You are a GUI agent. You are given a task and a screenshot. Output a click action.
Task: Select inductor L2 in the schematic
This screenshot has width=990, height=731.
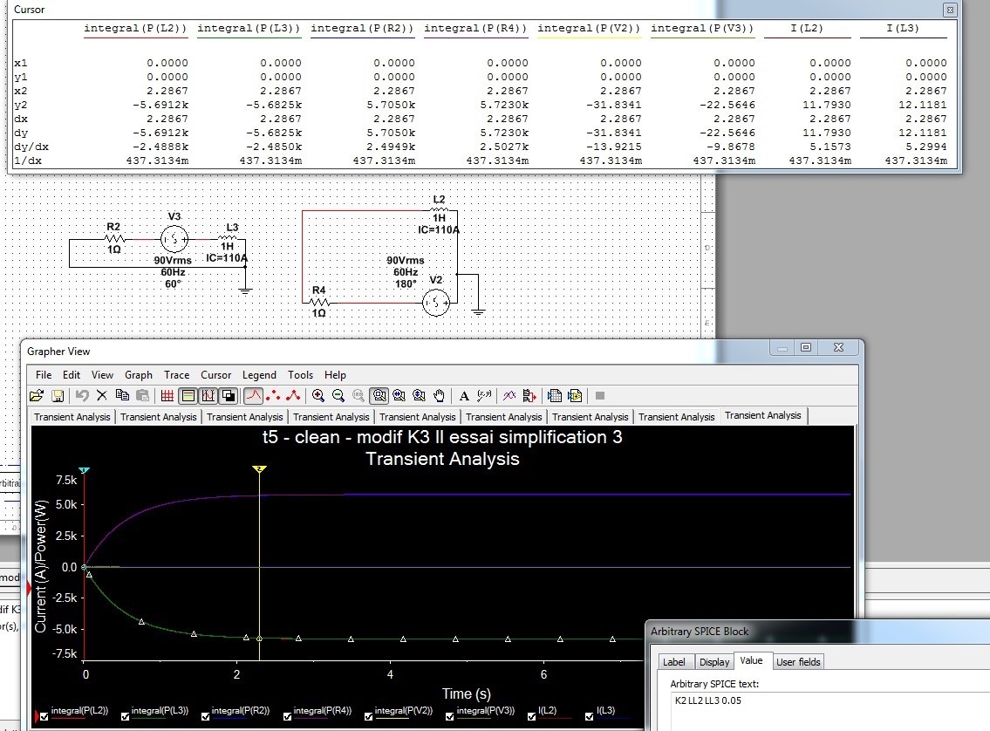coord(440,209)
